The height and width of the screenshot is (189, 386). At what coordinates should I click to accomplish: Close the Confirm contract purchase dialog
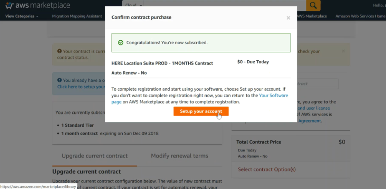(x=288, y=18)
